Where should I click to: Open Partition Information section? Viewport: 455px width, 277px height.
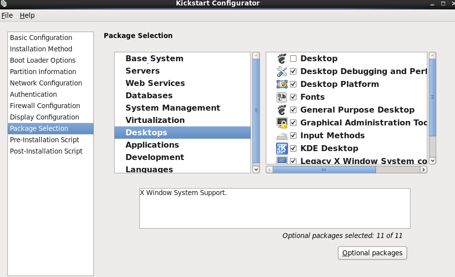click(50, 72)
